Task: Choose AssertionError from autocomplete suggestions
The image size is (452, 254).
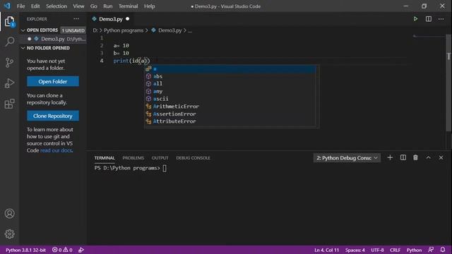Action: click(230, 114)
